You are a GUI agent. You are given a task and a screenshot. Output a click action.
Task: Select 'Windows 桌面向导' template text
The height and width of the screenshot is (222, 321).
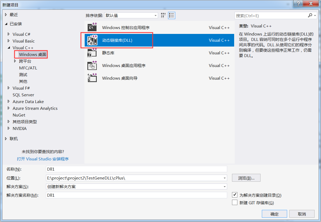pos(120,78)
